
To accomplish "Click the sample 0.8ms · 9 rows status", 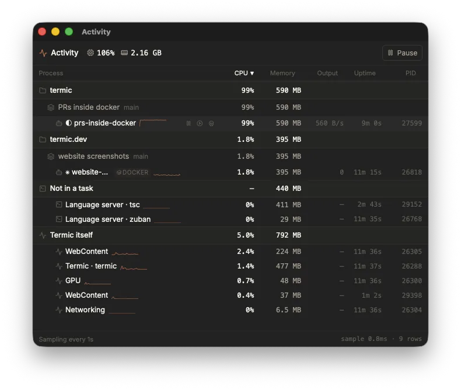I will pos(381,339).
